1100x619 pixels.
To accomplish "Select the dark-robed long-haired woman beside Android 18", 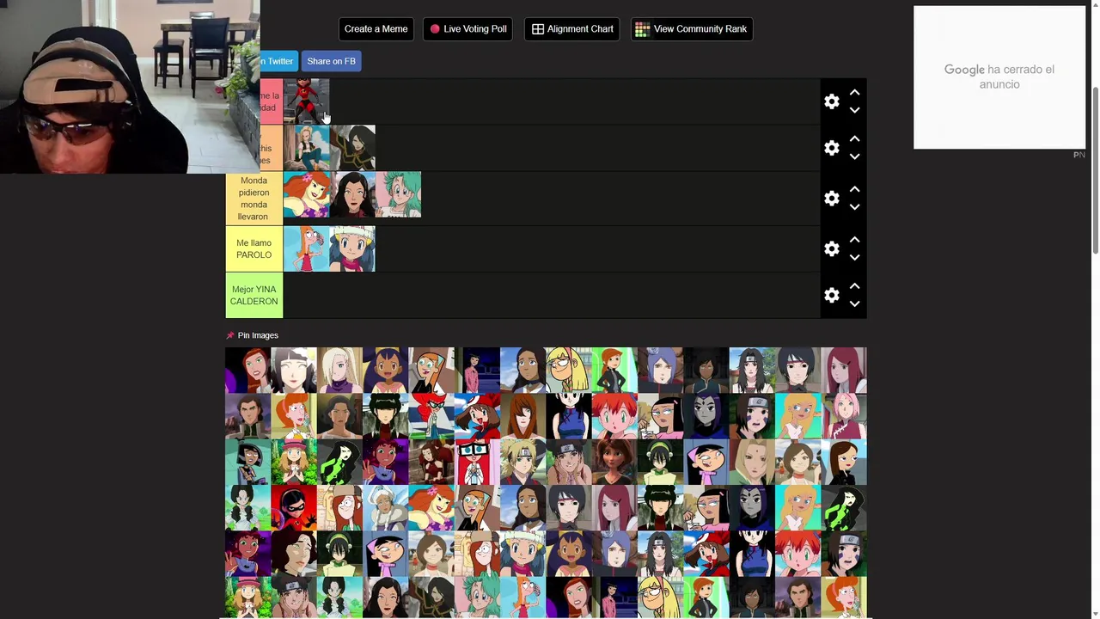I will pos(352,148).
